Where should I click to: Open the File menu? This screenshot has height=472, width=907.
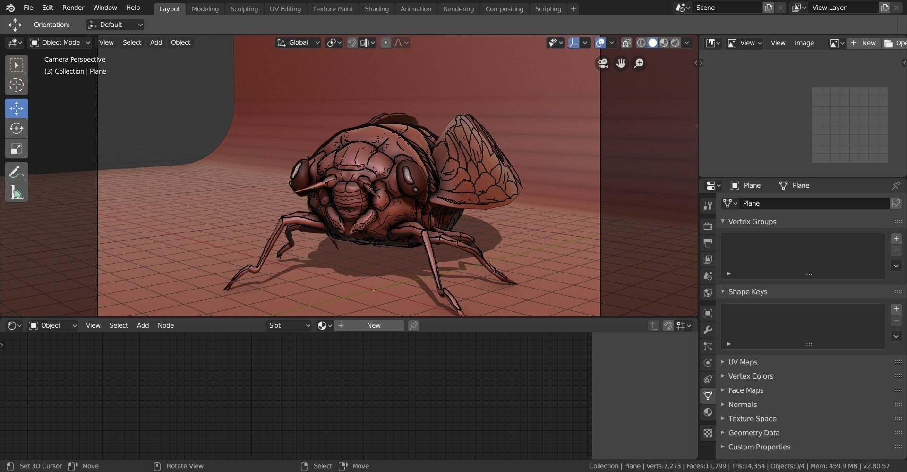(28, 8)
